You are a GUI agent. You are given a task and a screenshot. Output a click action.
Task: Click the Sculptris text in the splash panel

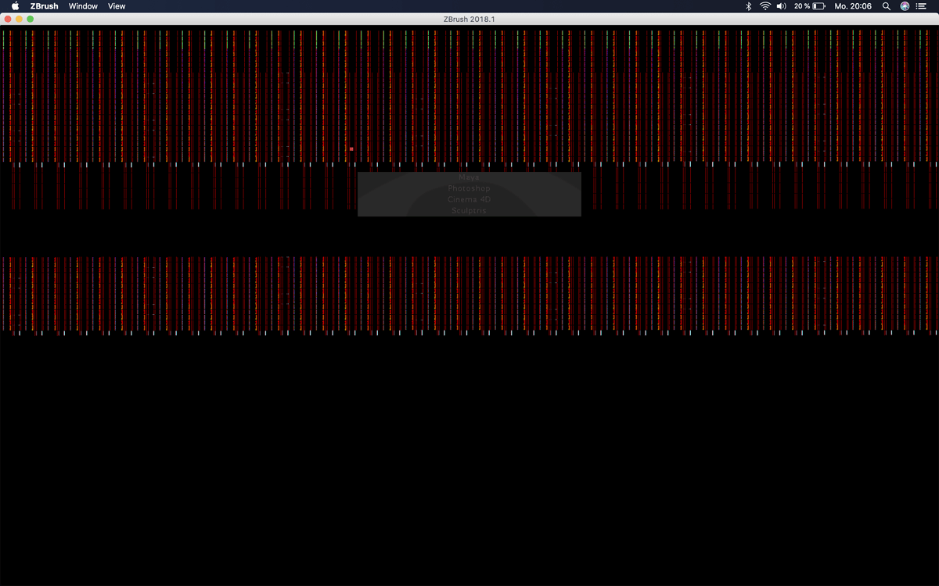(469, 210)
